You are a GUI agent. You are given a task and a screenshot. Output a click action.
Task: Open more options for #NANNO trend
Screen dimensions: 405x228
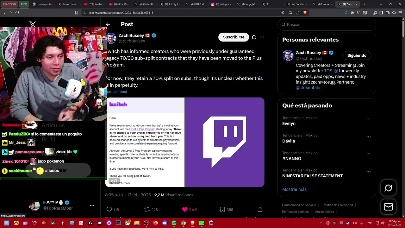[368, 154]
